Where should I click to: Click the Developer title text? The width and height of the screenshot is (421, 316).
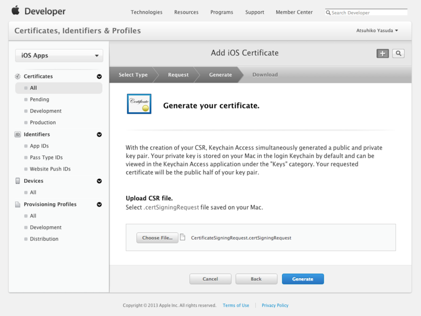(x=45, y=11)
